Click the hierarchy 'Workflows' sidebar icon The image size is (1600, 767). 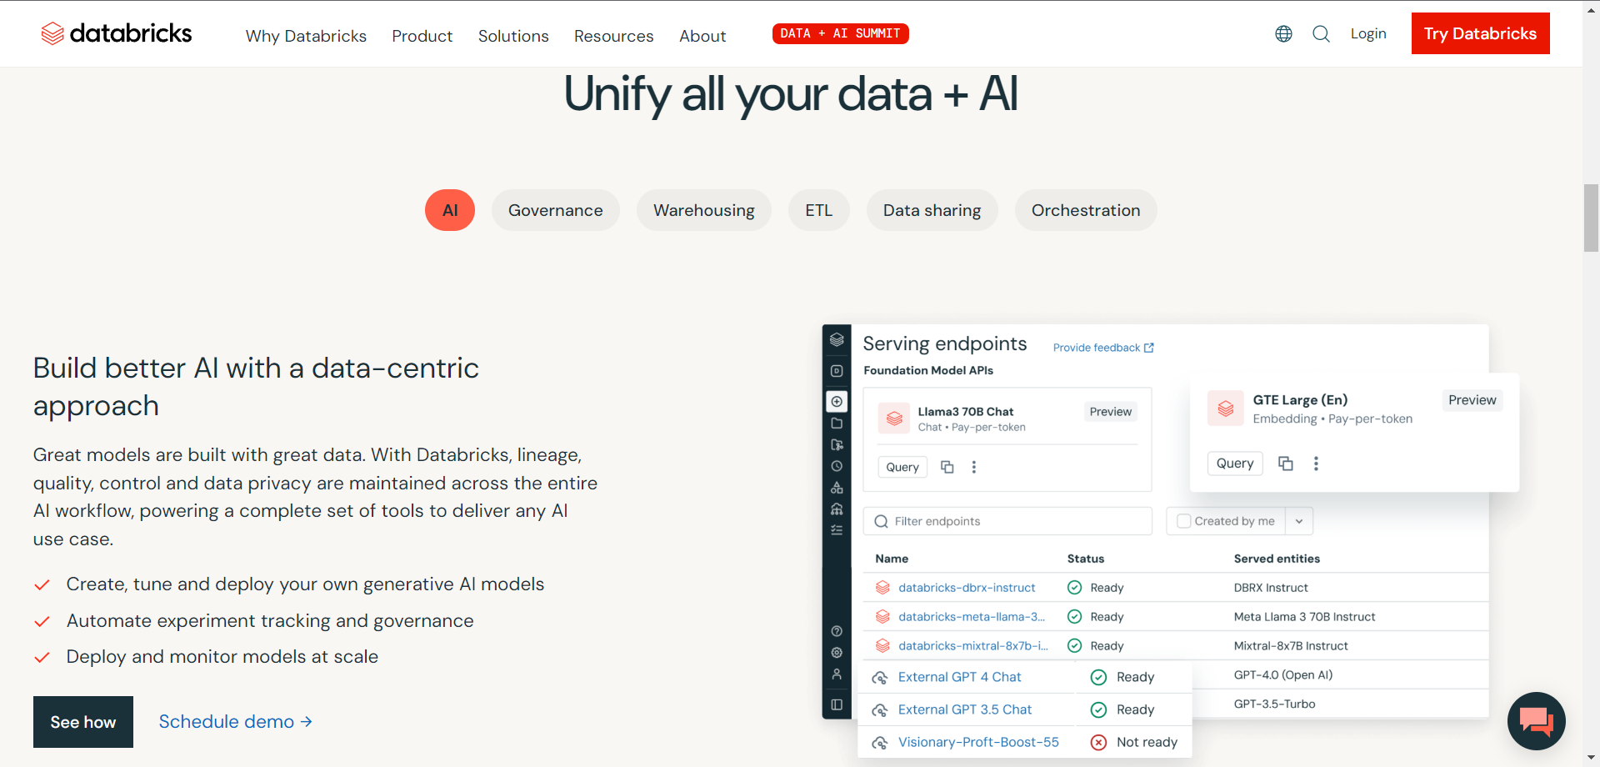coord(837,509)
